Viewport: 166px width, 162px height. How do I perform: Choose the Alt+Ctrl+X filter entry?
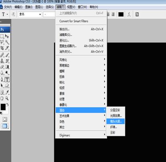click(81, 29)
